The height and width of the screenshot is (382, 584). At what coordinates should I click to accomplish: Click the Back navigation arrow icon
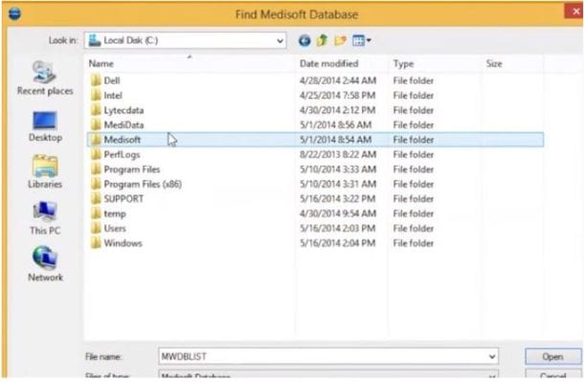tap(304, 40)
